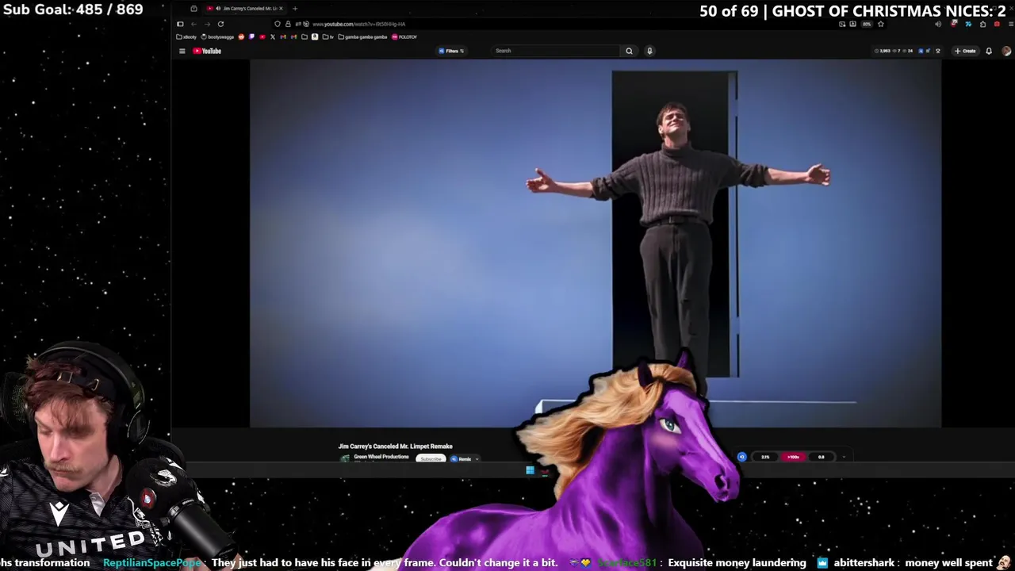Screen dimensions: 1015x571
Task: Expand the Remix button dropdown arrow
Action: pos(477,458)
